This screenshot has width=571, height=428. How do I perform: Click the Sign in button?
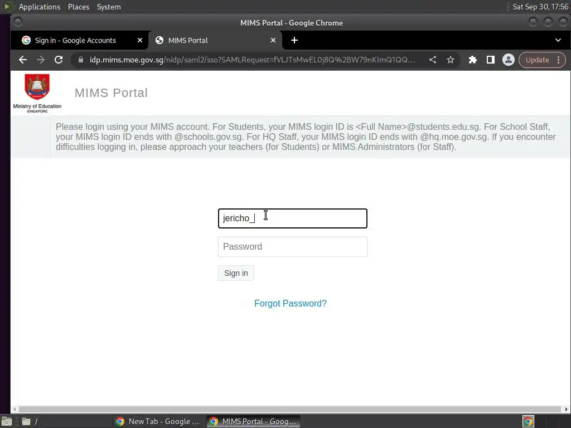pyautogui.click(x=236, y=273)
